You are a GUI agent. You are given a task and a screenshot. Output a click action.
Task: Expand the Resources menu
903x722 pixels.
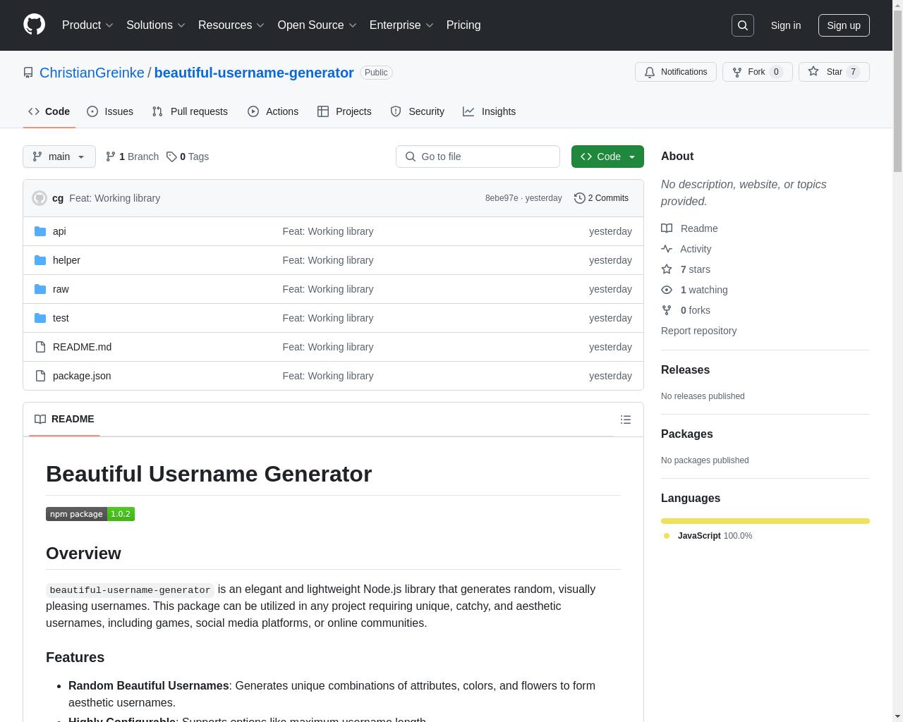point(231,25)
